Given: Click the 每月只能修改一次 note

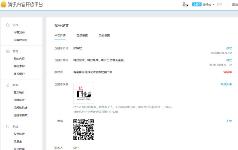Looking at the screenshot, I should pyautogui.click(x=221, y=65).
